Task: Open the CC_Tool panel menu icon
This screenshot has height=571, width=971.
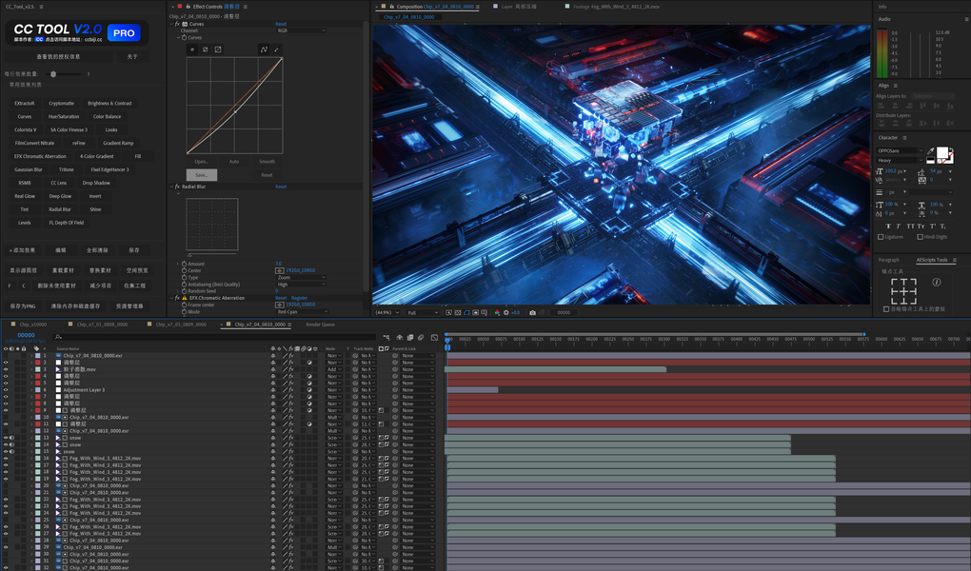Action: click(42, 7)
